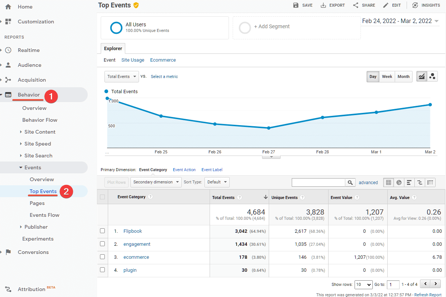Open the Total Events metric dropdown
The width and height of the screenshot is (446, 297).
122,76
